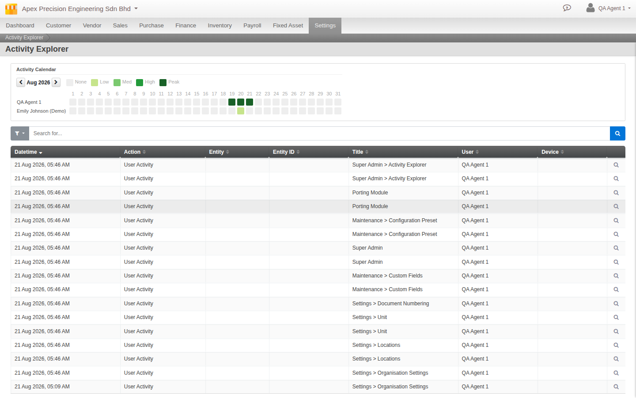636x399 pixels.
Task: Open the QA Agent 1 user menu
Action: 614,8
